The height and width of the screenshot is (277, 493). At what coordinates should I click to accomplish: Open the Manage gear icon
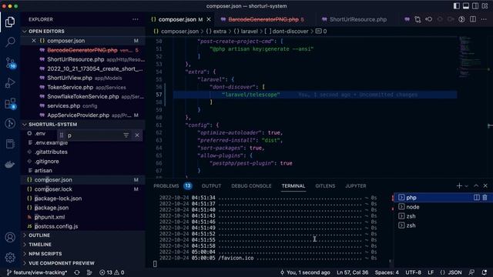[x=10, y=258]
